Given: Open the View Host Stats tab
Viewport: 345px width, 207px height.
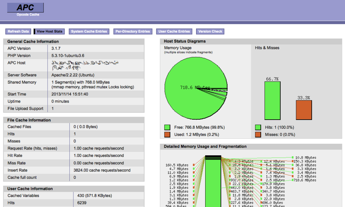Looking at the screenshot, I should point(49,31).
